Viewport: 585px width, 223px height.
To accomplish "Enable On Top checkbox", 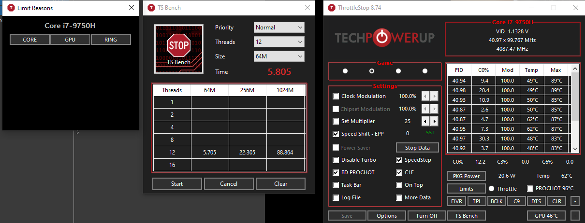I will click(x=399, y=185).
